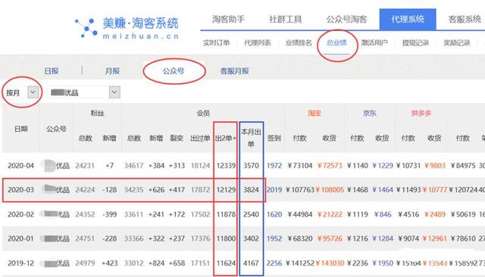485x277 pixels.
Task: Click the 粉丝 group header
Action: coord(97,113)
